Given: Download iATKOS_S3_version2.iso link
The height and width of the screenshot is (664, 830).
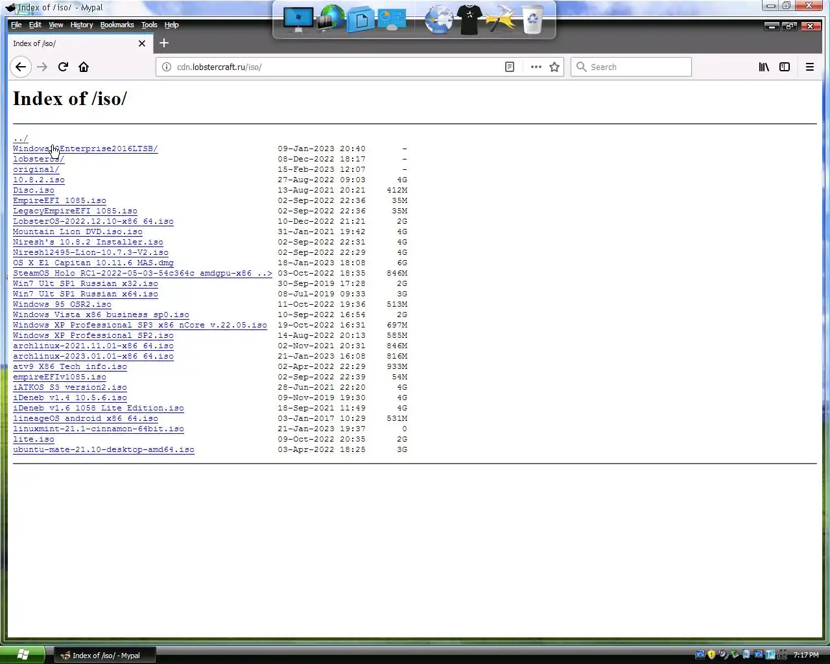Looking at the screenshot, I should click(70, 387).
